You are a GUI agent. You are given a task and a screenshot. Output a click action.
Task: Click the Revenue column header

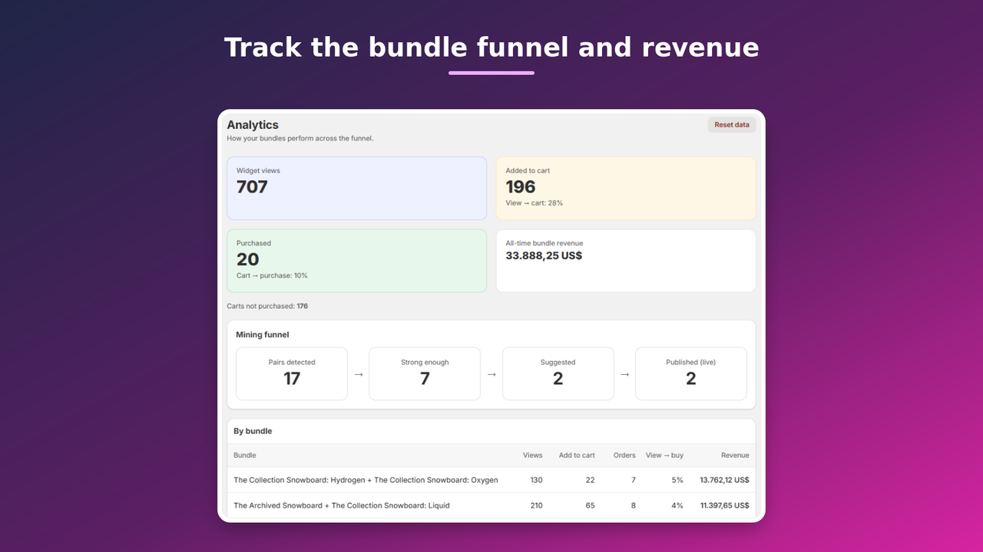[x=735, y=455]
